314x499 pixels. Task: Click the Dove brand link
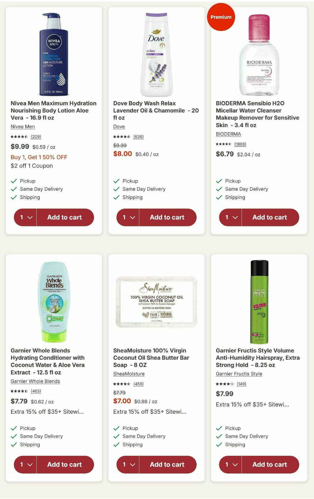tap(119, 126)
